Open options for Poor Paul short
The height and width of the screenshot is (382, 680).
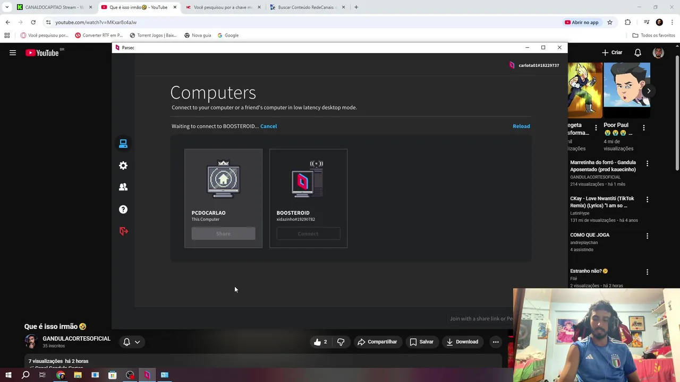[644, 128]
